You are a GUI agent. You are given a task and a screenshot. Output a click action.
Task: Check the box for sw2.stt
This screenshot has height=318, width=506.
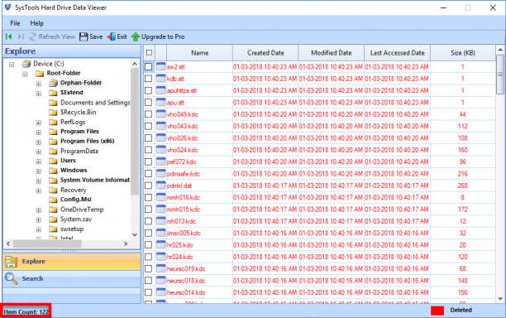tap(149, 66)
